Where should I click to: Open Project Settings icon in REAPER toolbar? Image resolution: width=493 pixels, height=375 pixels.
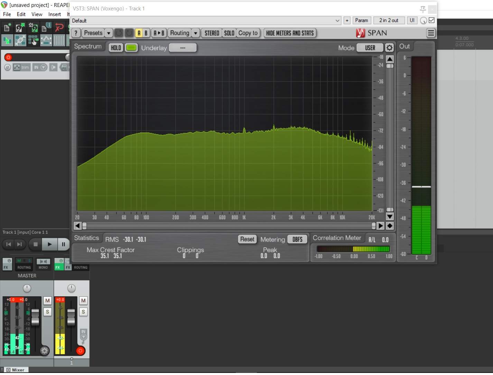pos(46,27)
